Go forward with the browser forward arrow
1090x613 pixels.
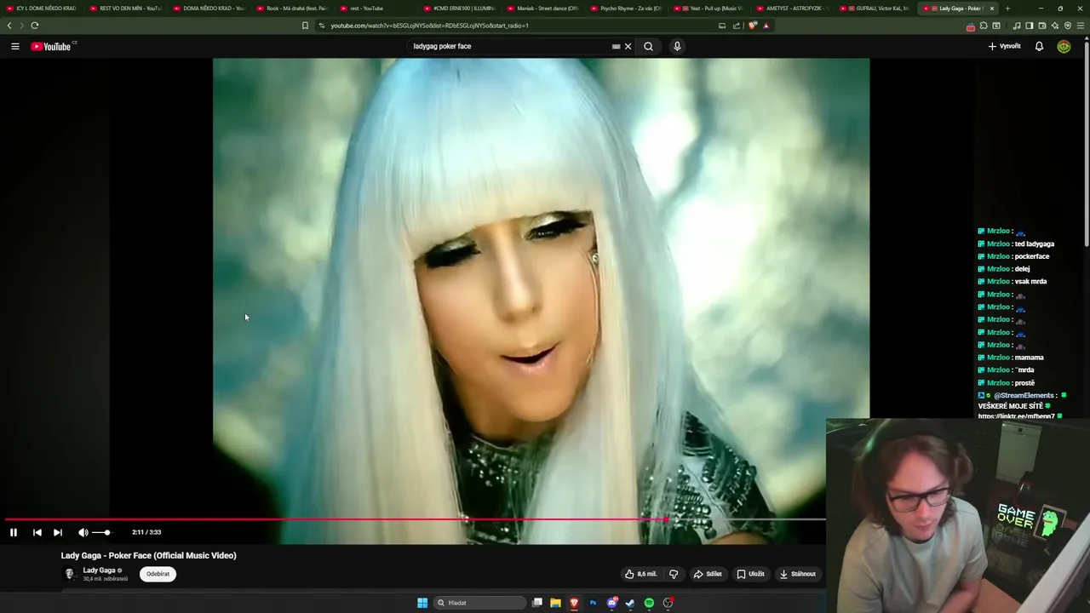pos(21,26)
